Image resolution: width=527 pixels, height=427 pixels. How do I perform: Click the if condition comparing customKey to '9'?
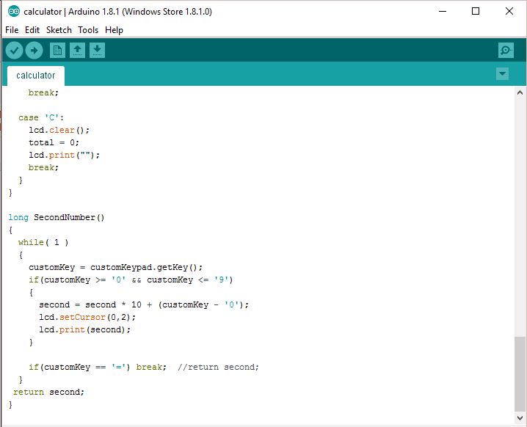pyautogui.click(x=131, y=280)
